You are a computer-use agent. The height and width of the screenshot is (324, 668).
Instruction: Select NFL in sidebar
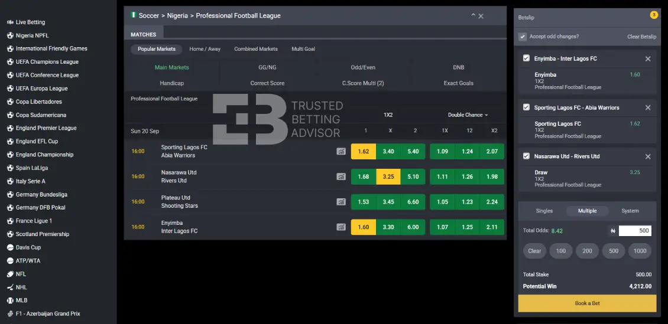(17, 274)
